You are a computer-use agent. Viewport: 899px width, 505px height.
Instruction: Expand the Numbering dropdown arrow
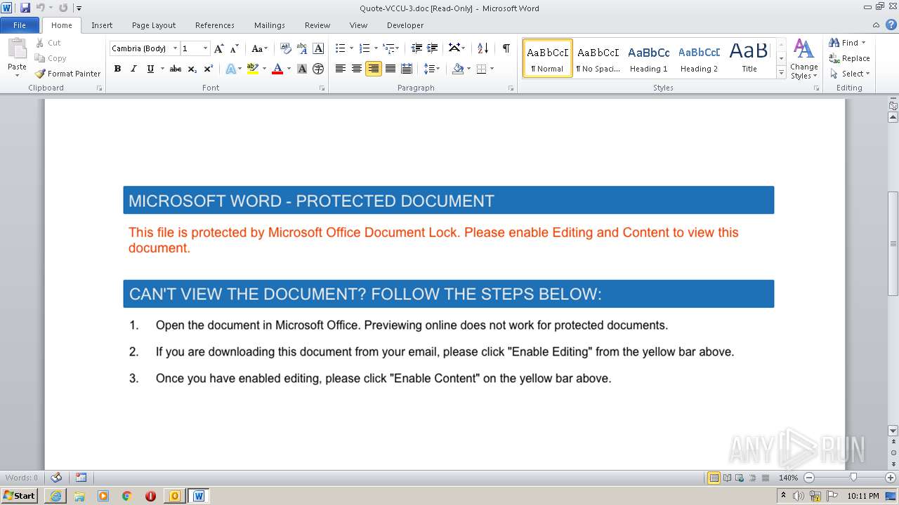tap(376, 48)
